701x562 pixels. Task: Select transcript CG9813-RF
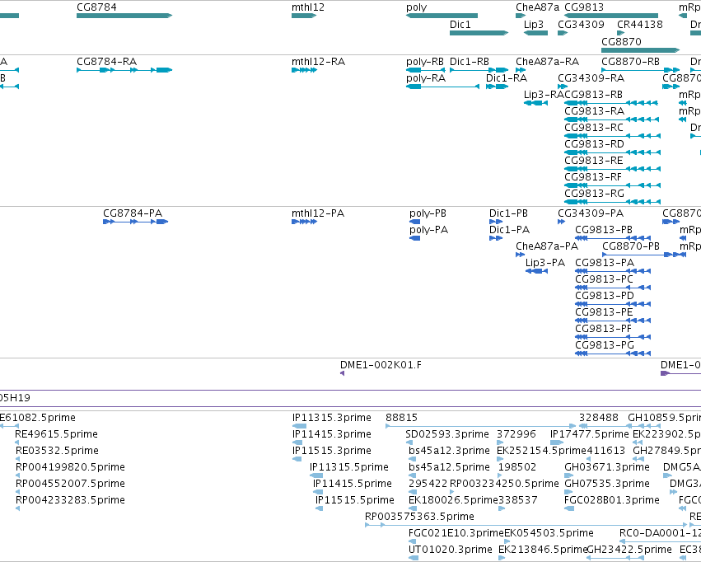click(613, 185)
